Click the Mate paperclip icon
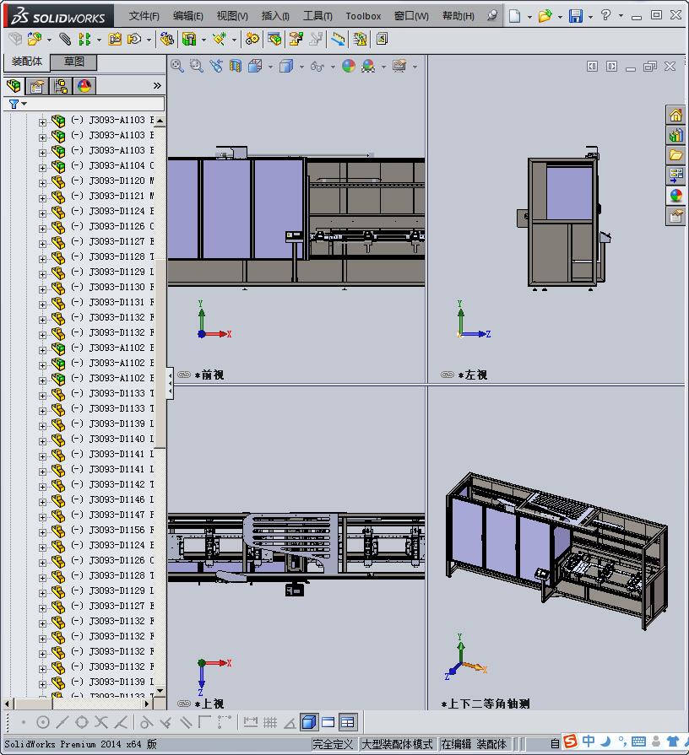Viewport: 689px width, 755px height. pyautogui.click(x=65, y=39)
